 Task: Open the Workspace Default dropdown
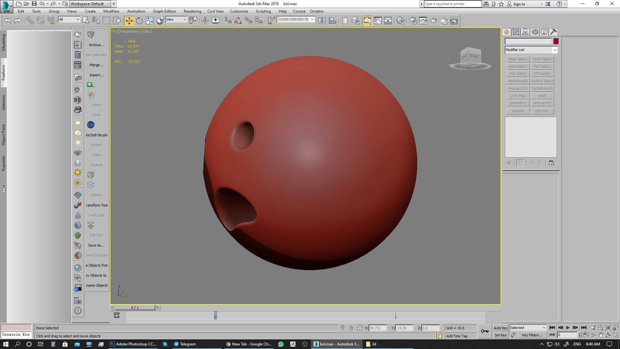[90, 4]
